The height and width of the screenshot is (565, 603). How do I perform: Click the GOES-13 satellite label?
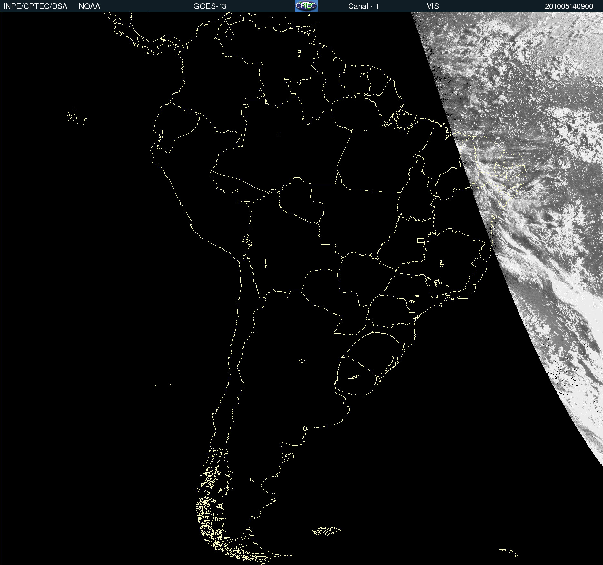(x=210, y=6)
